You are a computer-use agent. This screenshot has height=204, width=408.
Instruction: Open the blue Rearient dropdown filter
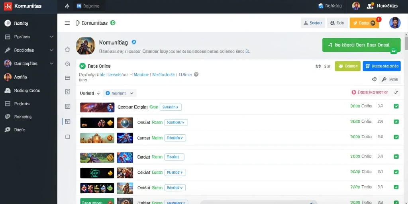click(120, 93)
